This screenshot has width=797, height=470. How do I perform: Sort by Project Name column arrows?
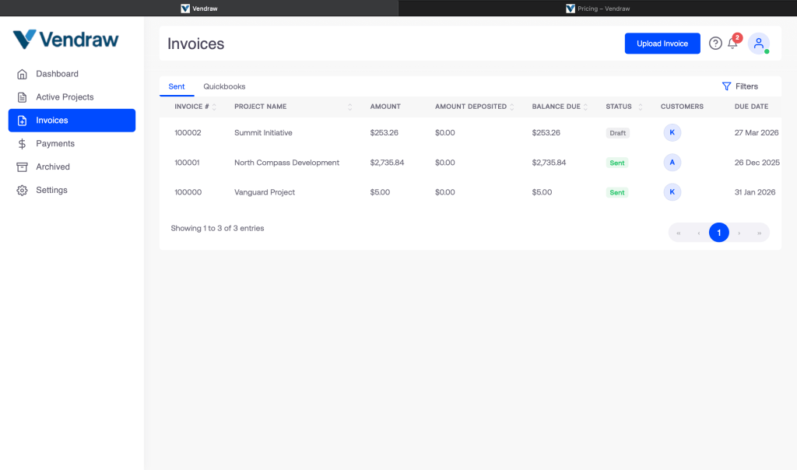click(x=350, y=107)
